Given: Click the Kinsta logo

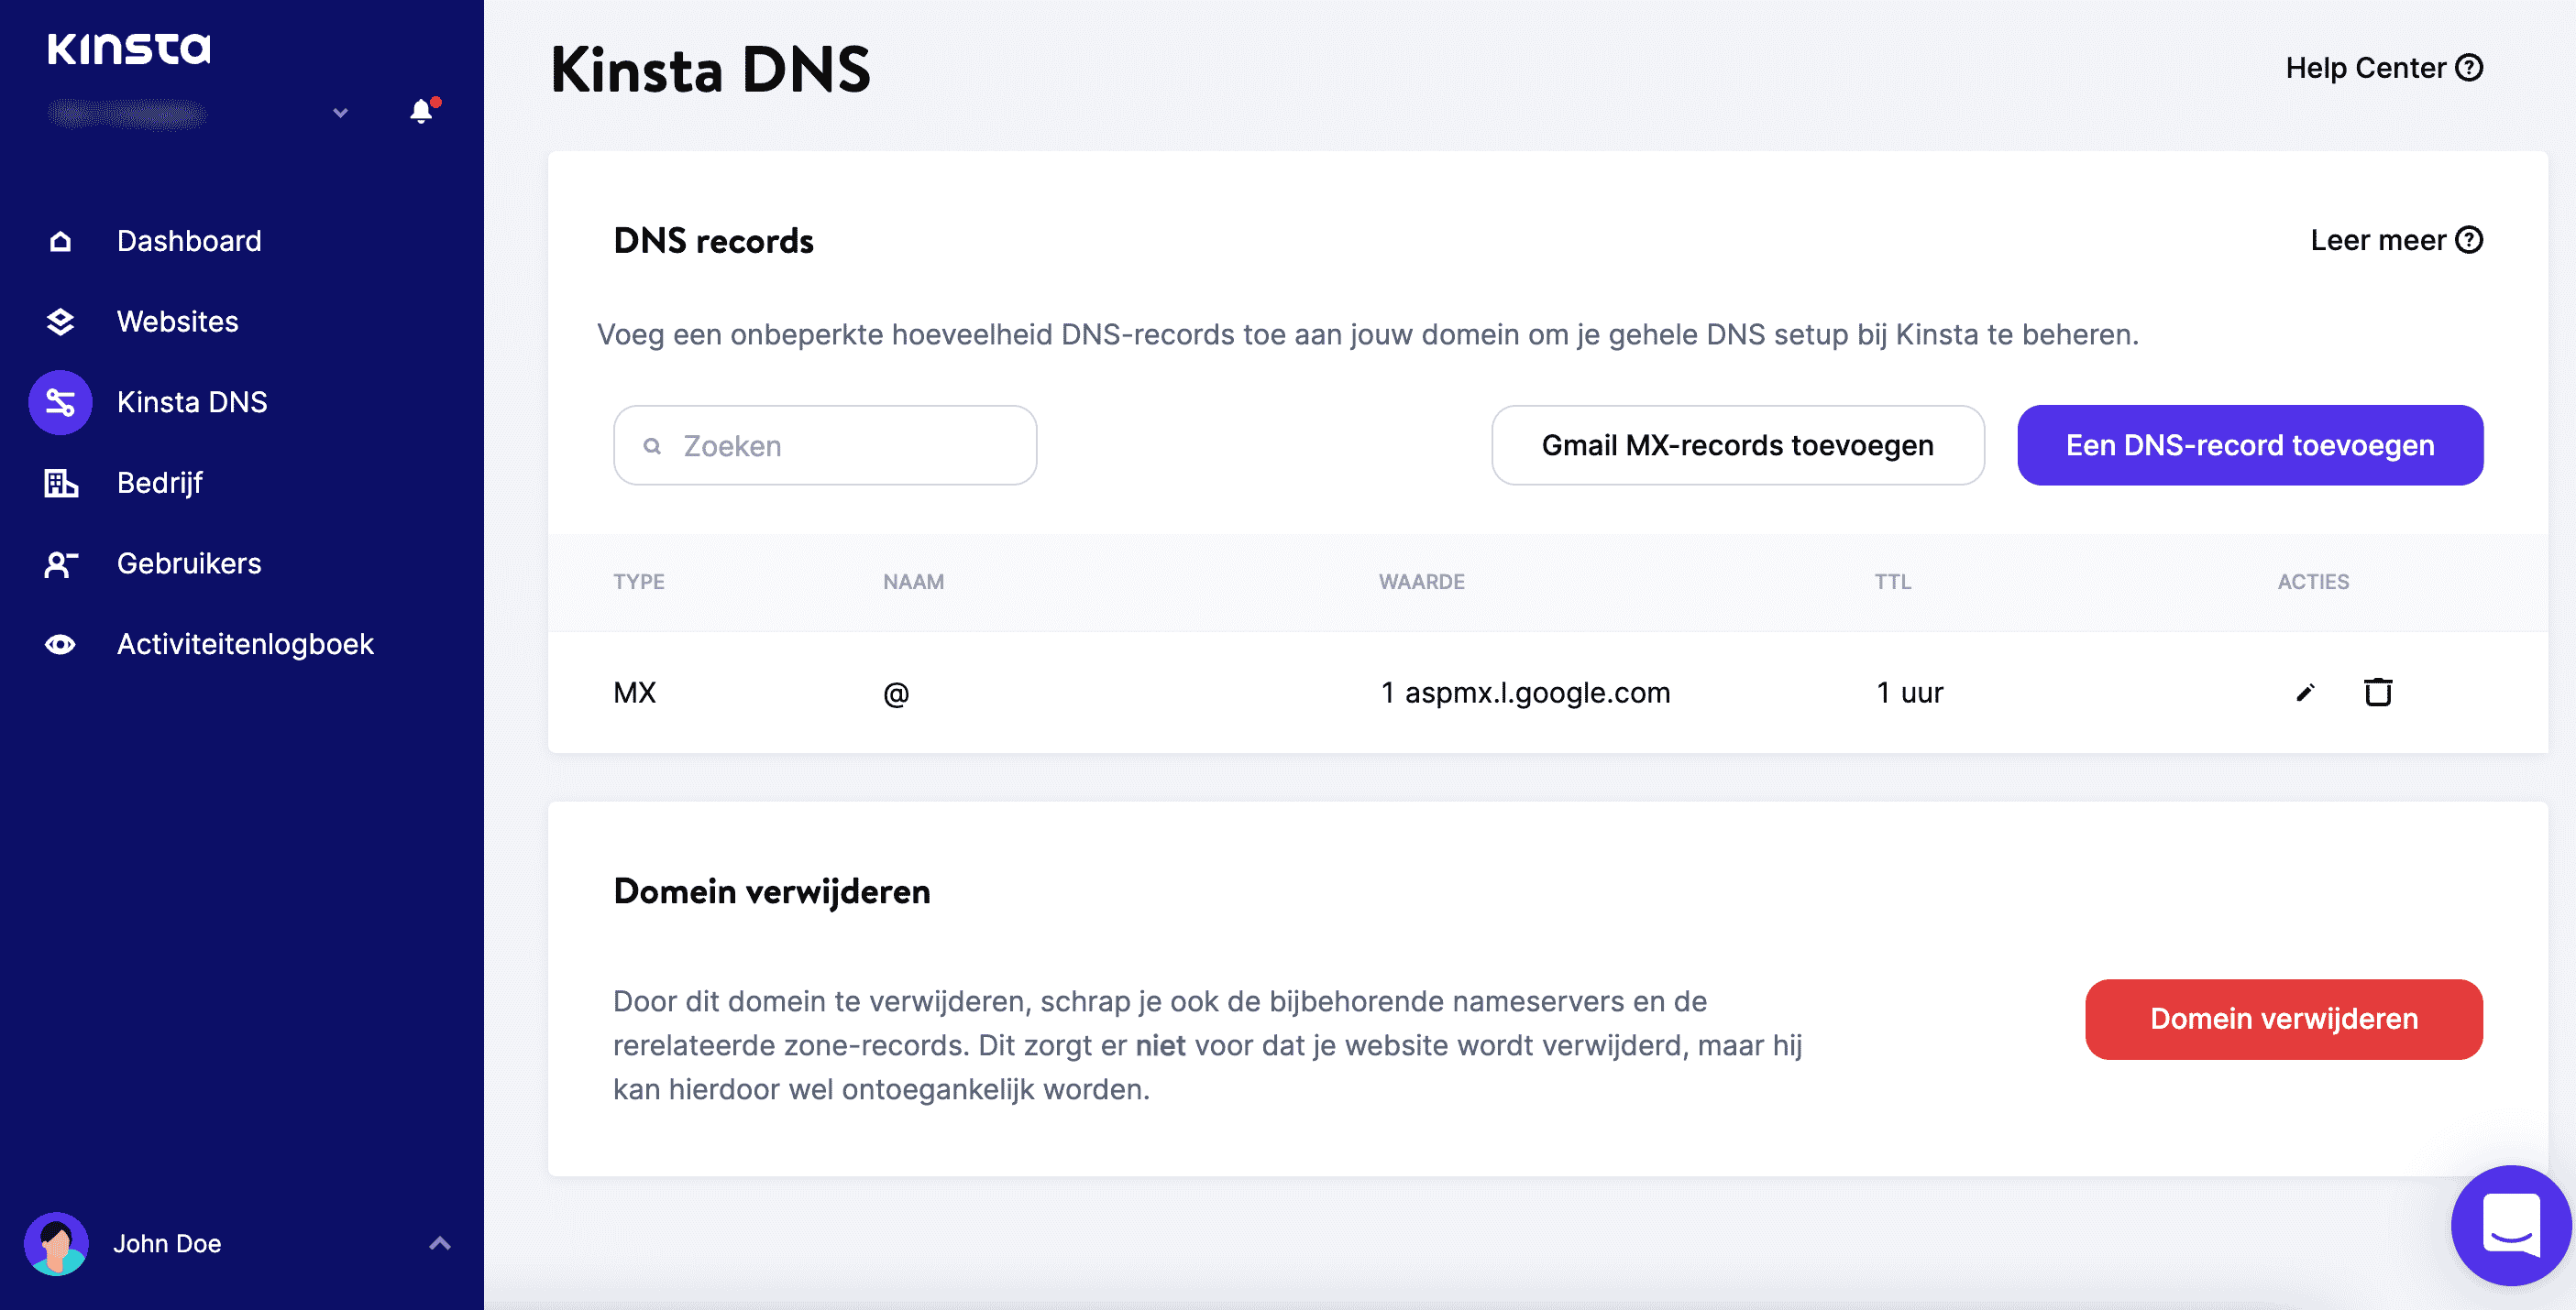Looking at the screenshot, I should click(130, 48).
